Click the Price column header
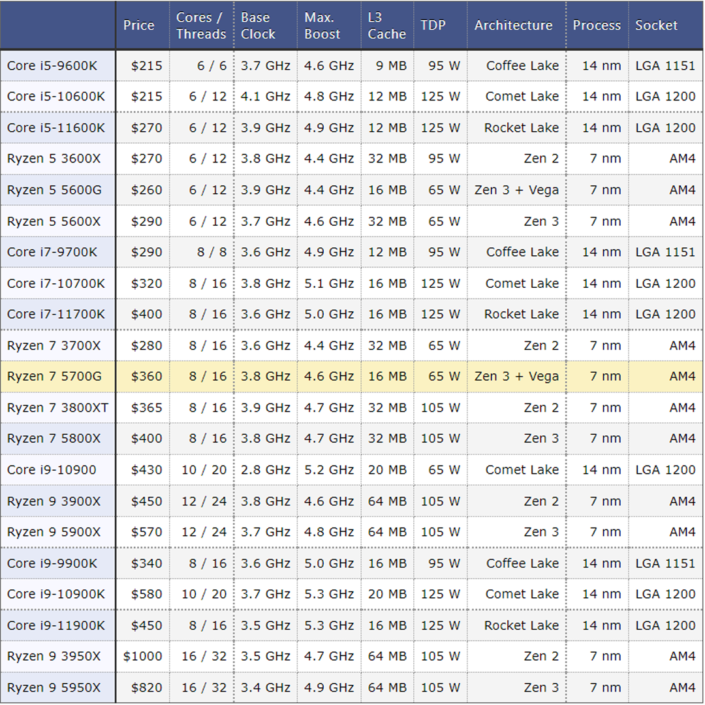The image size is (705, 705). point(139,25)
